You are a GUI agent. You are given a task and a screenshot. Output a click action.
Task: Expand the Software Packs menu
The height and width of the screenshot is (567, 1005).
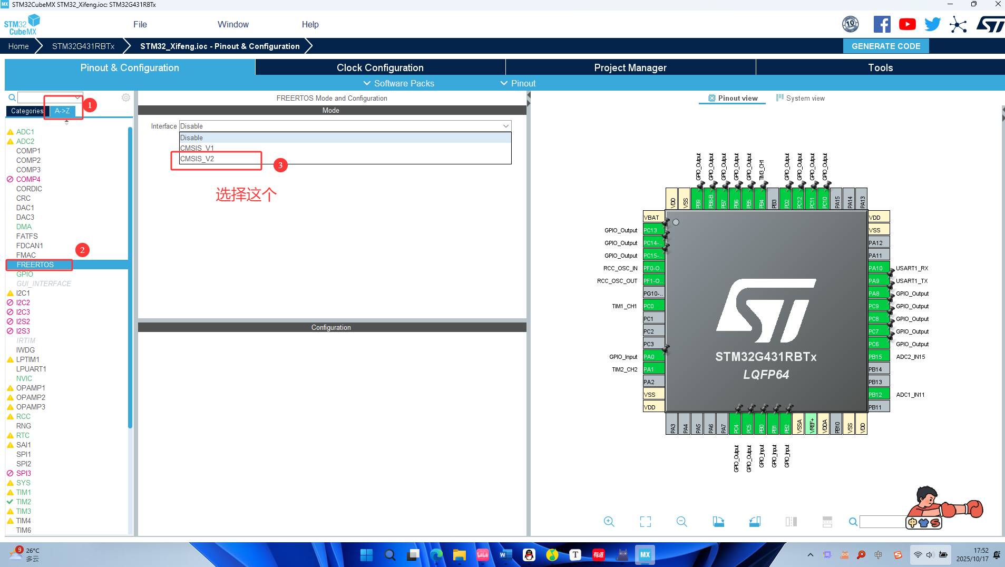399,83
